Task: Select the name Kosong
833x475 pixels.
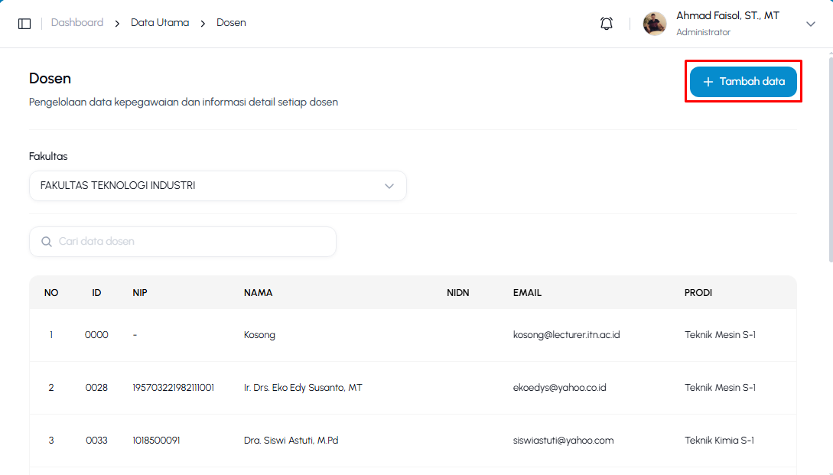Action: click(259, 335)
